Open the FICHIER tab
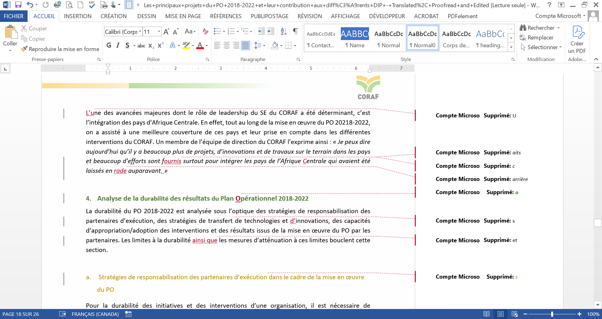Screen dimensions: 602x319 point(13,16)
